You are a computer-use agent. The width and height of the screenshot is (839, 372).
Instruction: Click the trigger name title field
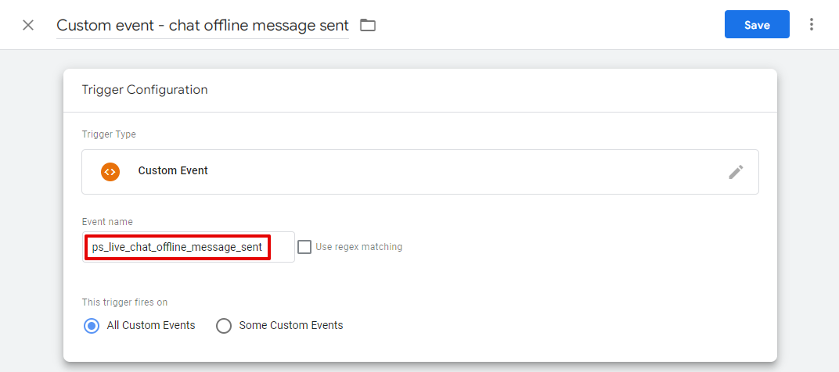pos(203,25)
